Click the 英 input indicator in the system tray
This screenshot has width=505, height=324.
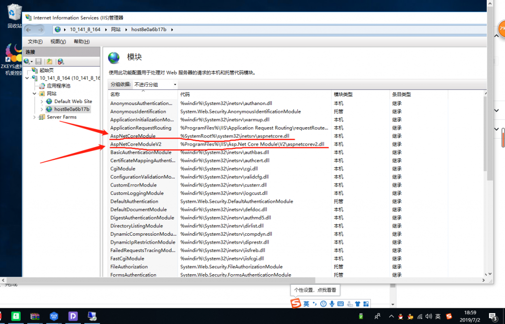click(438, 316)
